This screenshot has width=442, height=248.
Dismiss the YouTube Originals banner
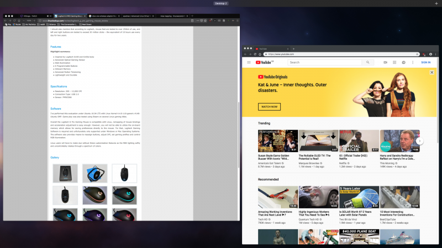point(432,72)
